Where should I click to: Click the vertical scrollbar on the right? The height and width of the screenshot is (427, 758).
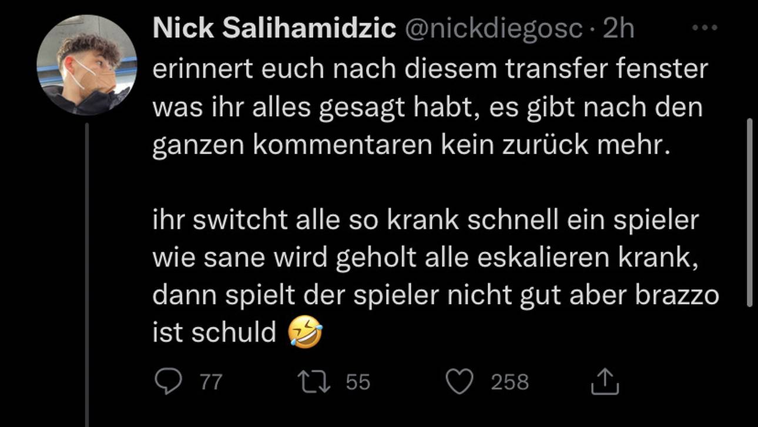click(749, 212)
